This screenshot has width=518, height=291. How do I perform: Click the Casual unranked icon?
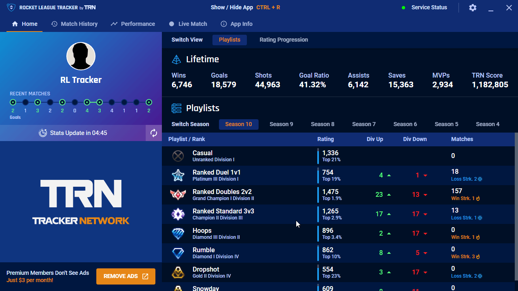[x=178, y=156]
